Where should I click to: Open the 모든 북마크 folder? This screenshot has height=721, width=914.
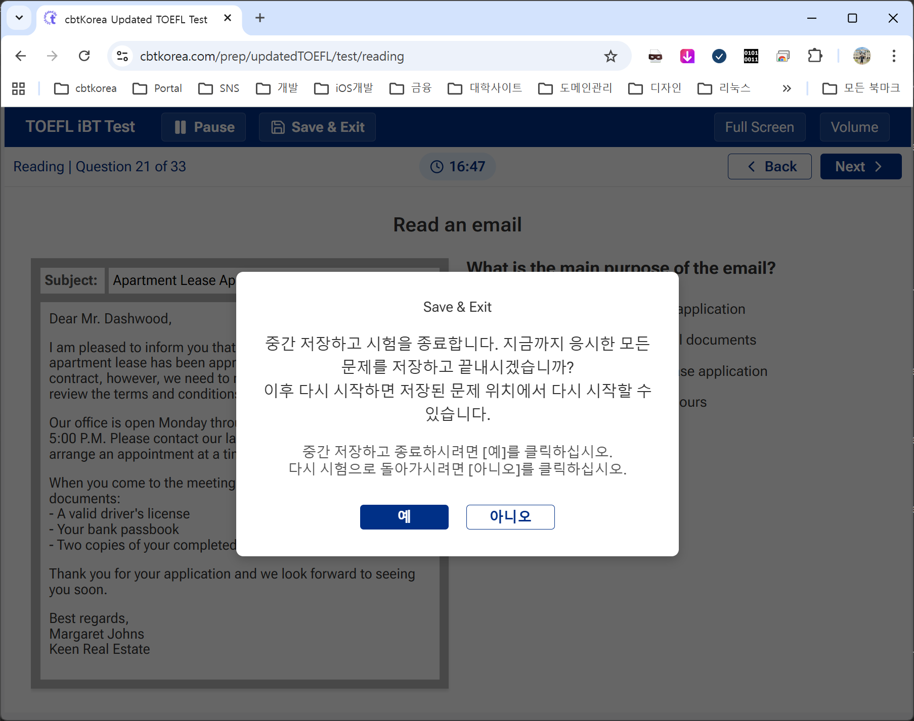pyautogui.click(x=861, y=88)
